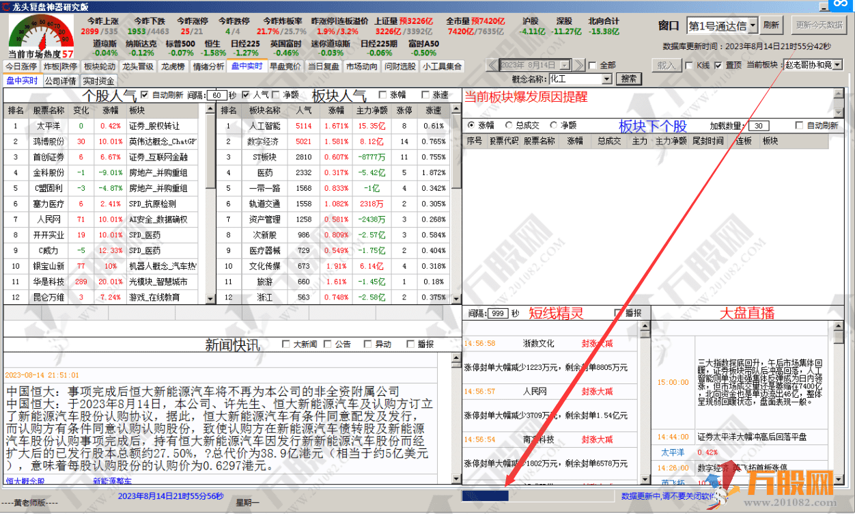Open 当日复盘 tab

pos(323,66)
